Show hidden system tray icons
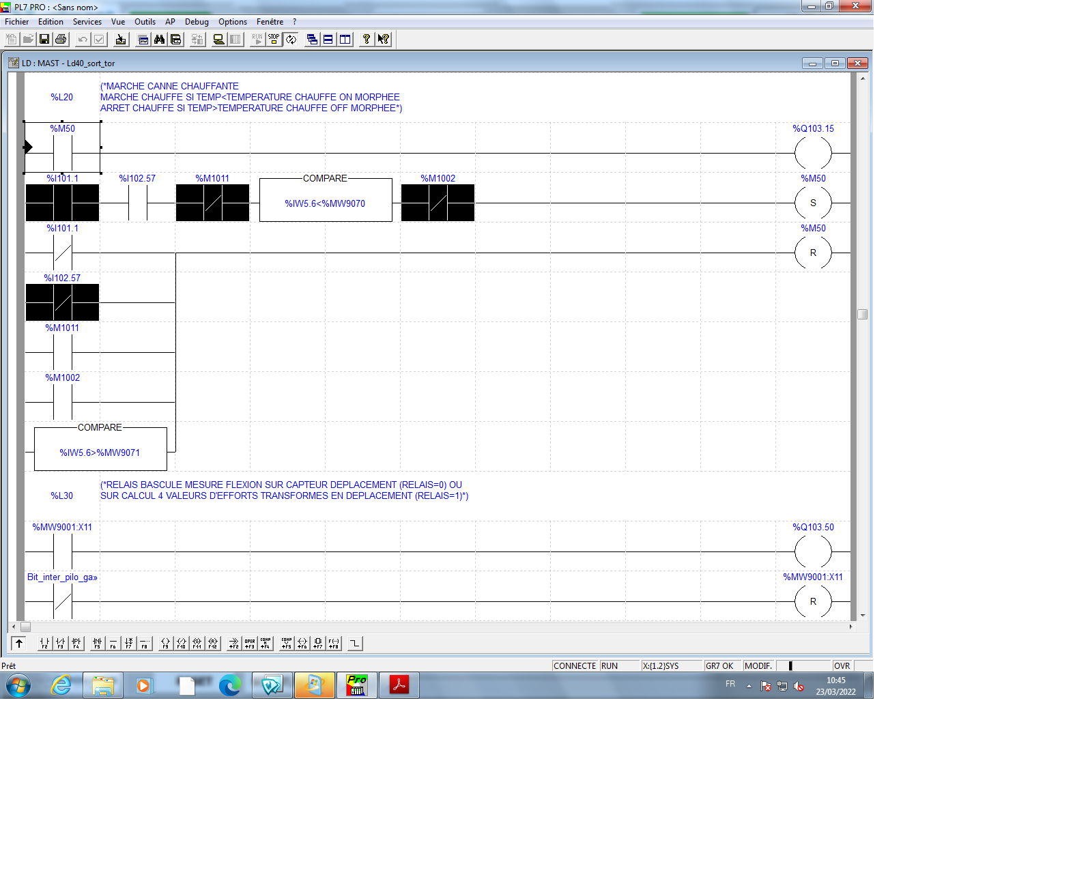Image resolution: width=1073 pixels, height=890 pixels. click(x=749, y=686)
